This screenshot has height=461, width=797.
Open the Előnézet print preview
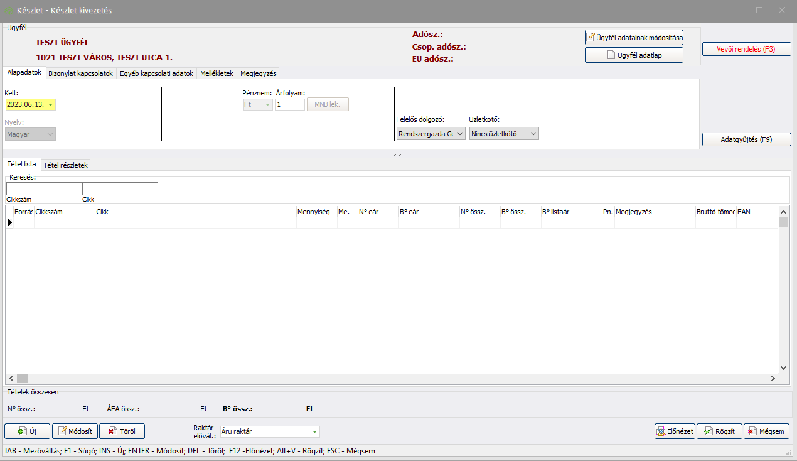click(675, 431)
